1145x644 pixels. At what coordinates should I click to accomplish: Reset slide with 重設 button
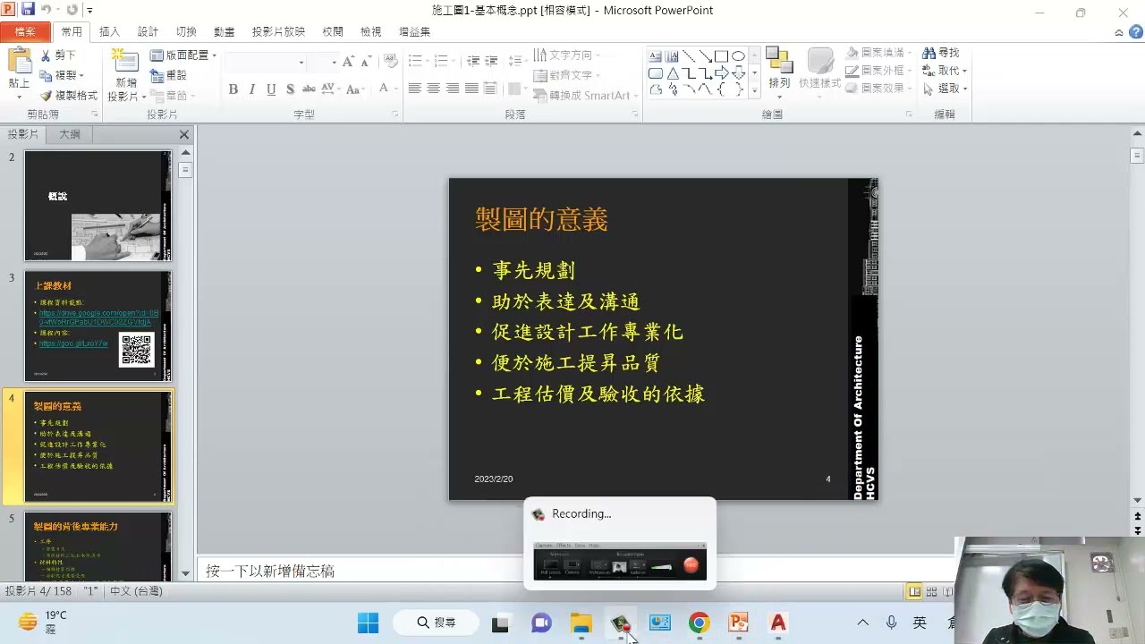[169, 75]
